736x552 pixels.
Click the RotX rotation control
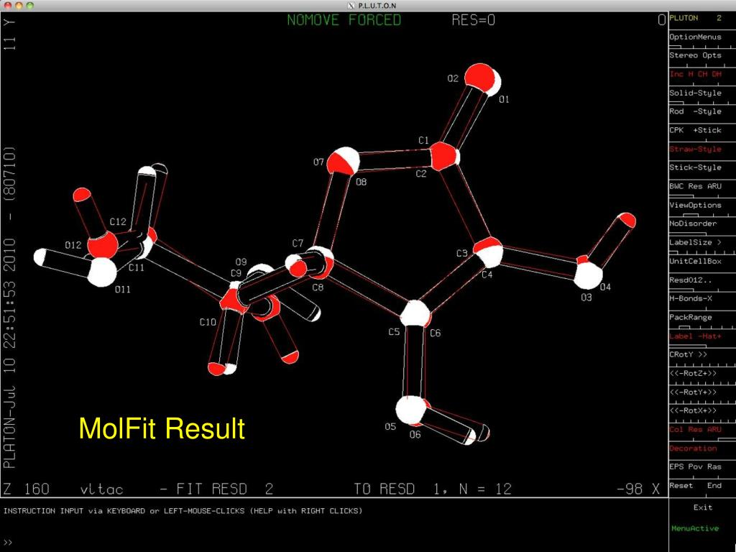695,410
